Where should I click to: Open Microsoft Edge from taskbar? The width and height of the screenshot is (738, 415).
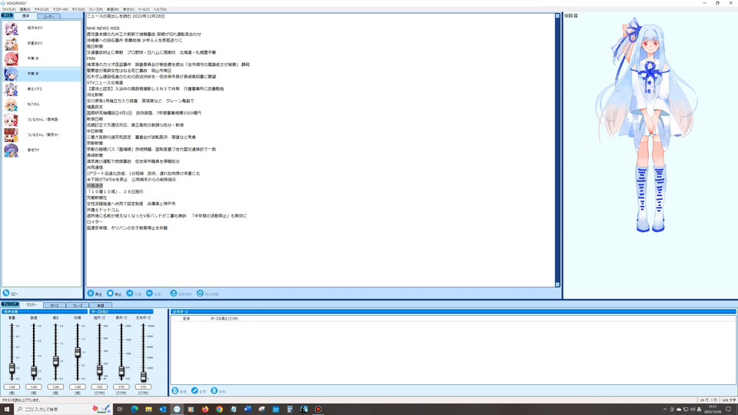(135, 410)
